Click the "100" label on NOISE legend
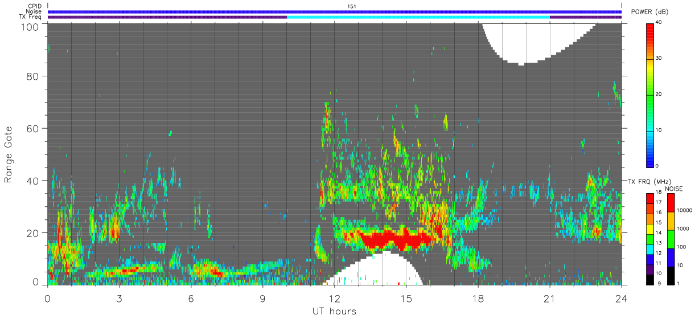The image size is (699, 323). [x=681, y=247]
